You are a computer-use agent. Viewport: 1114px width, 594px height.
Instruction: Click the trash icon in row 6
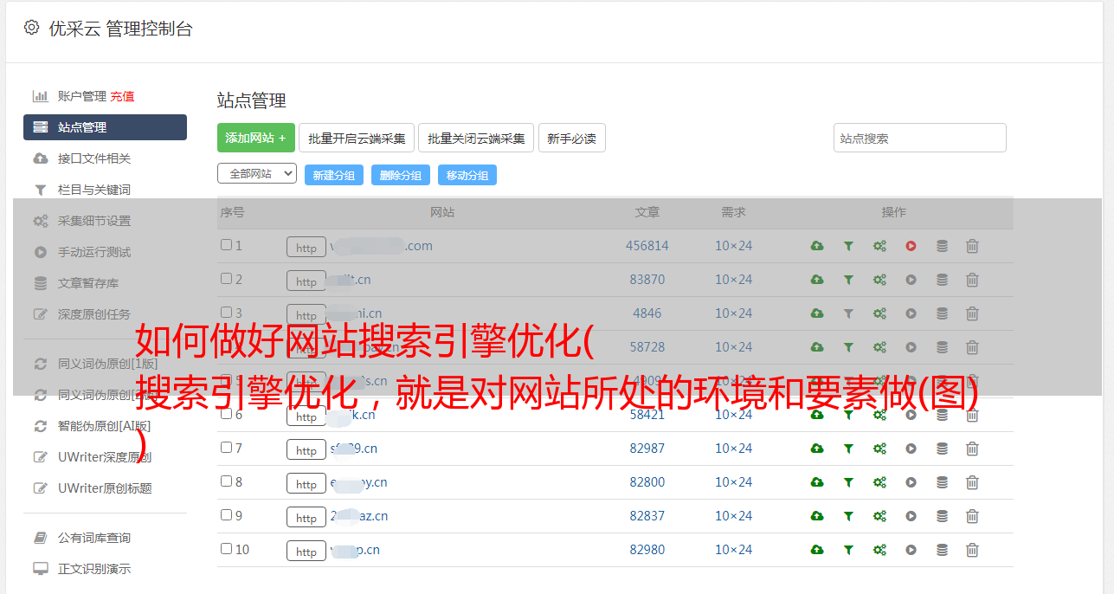972,415
